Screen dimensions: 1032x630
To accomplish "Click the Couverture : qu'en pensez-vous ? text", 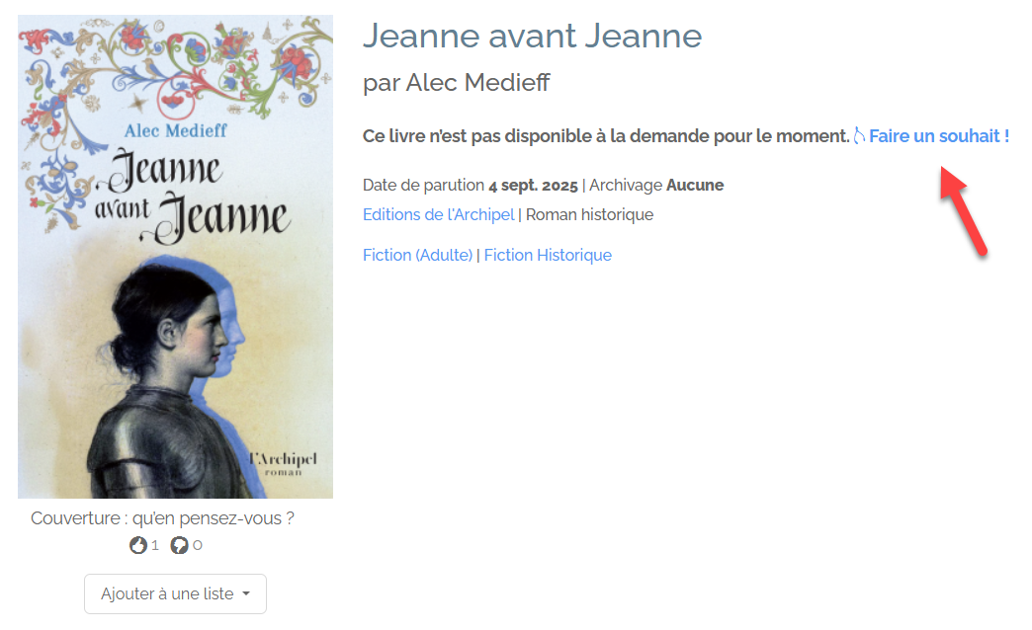I will [162, 518].
